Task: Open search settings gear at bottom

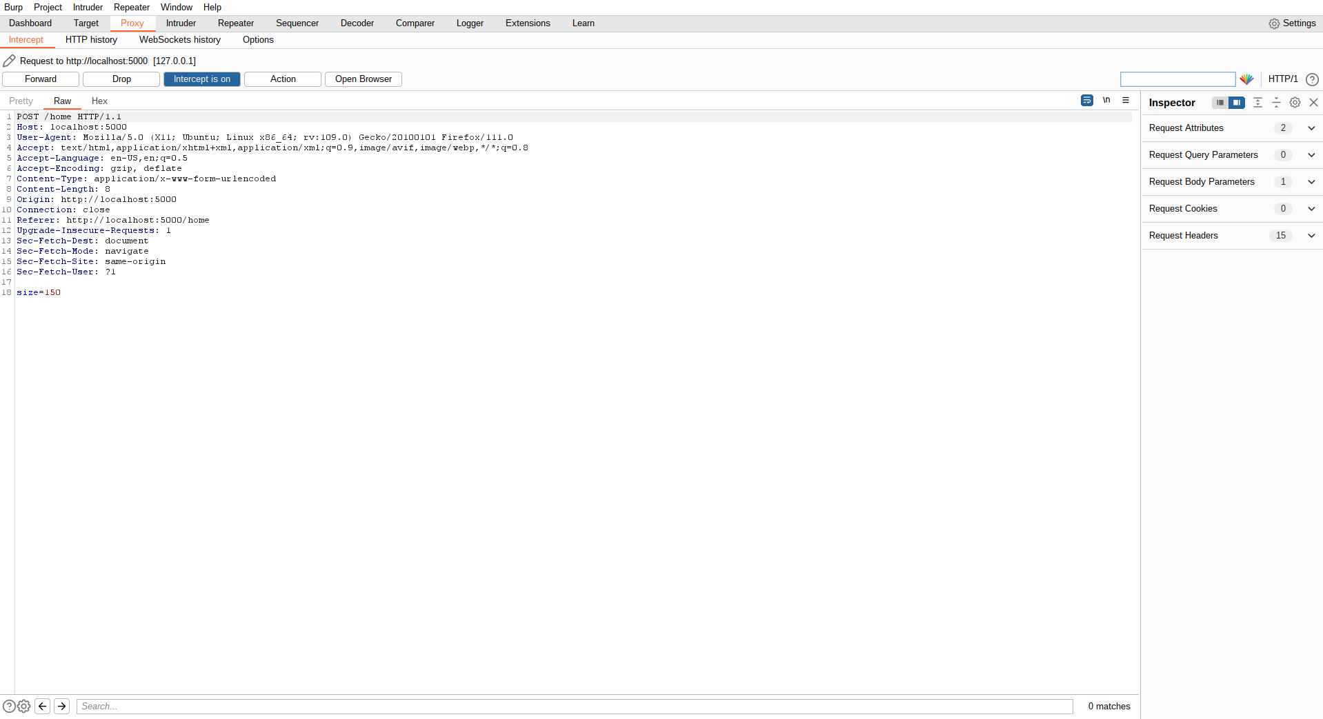Action: [24, 706]
